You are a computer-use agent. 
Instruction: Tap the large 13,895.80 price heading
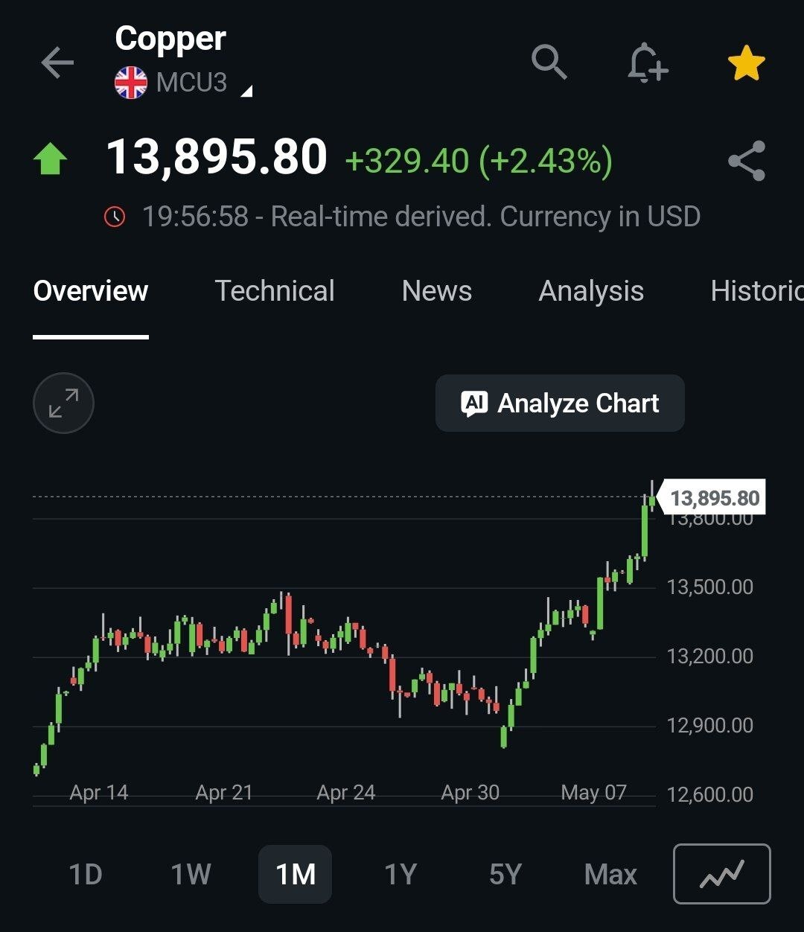pyautogui.click(x=217, y=158)
